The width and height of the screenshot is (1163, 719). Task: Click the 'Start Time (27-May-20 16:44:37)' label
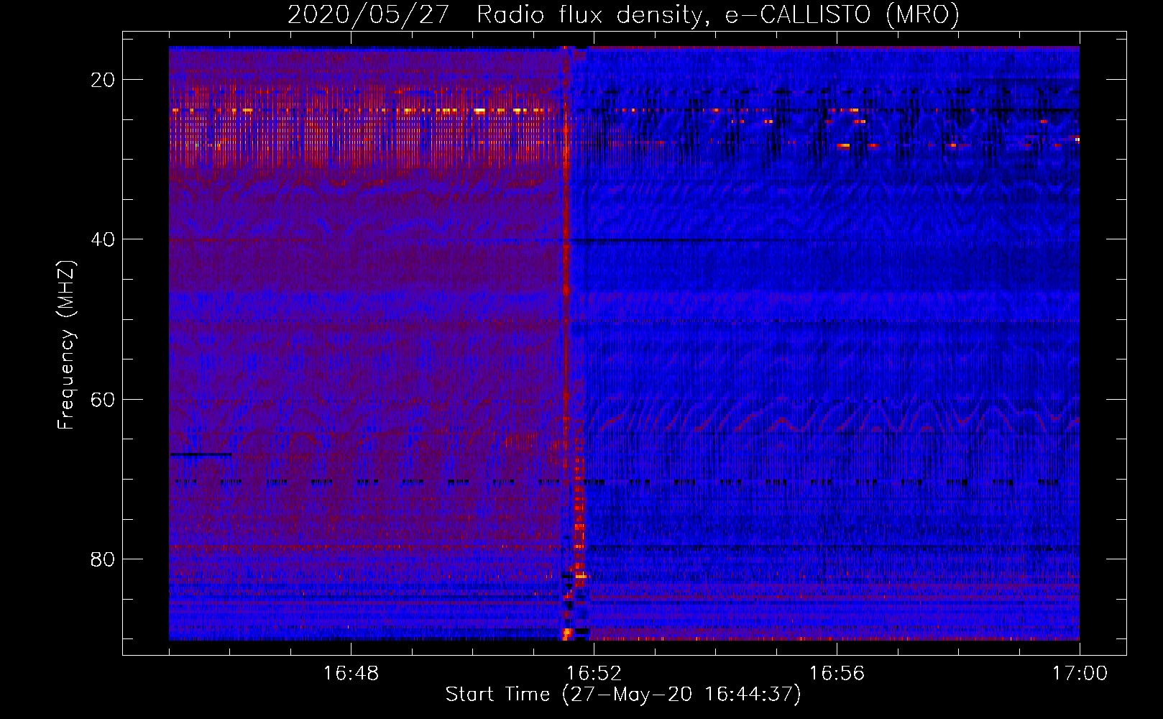pos(623,695)
